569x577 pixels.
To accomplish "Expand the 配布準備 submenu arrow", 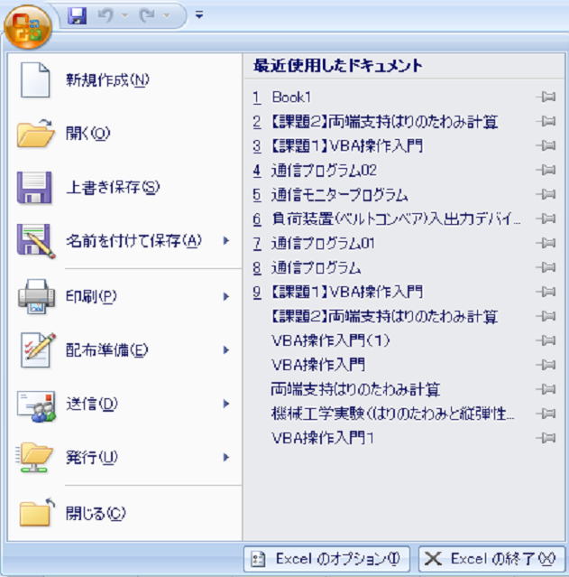I will click(x=226, y=350).
